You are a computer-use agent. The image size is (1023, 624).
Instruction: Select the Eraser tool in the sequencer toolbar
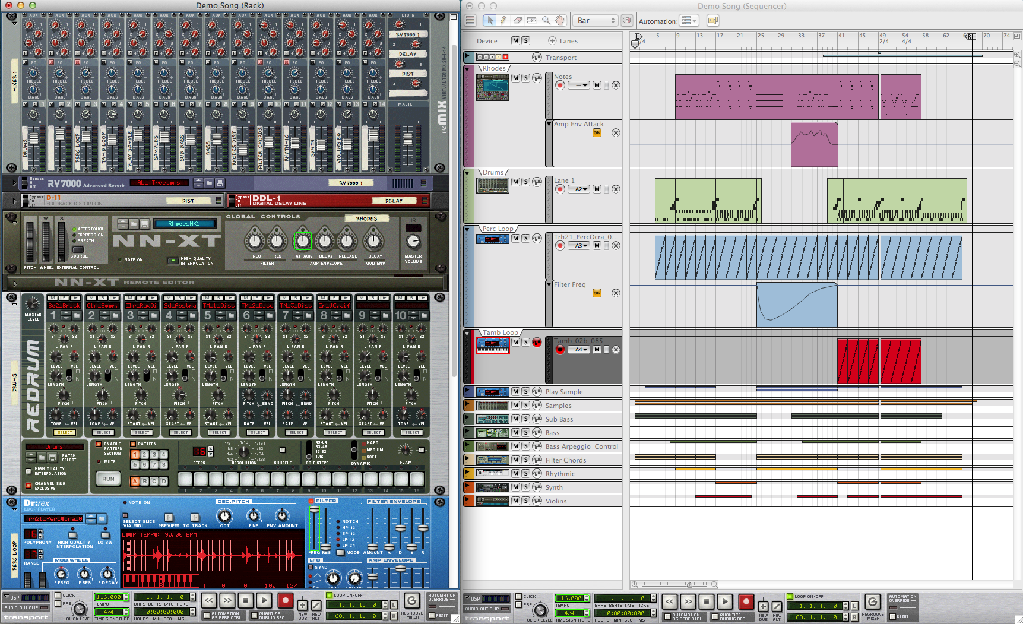pos(517,20)
